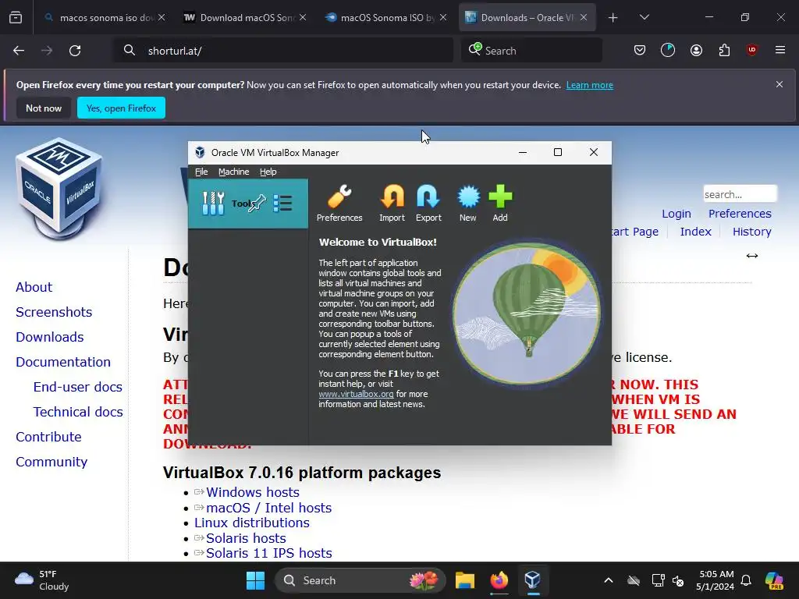This screenshot has width=799, height=599.
Task: Open Firefox Extensions puzzle icon
Action: [724, 51]
